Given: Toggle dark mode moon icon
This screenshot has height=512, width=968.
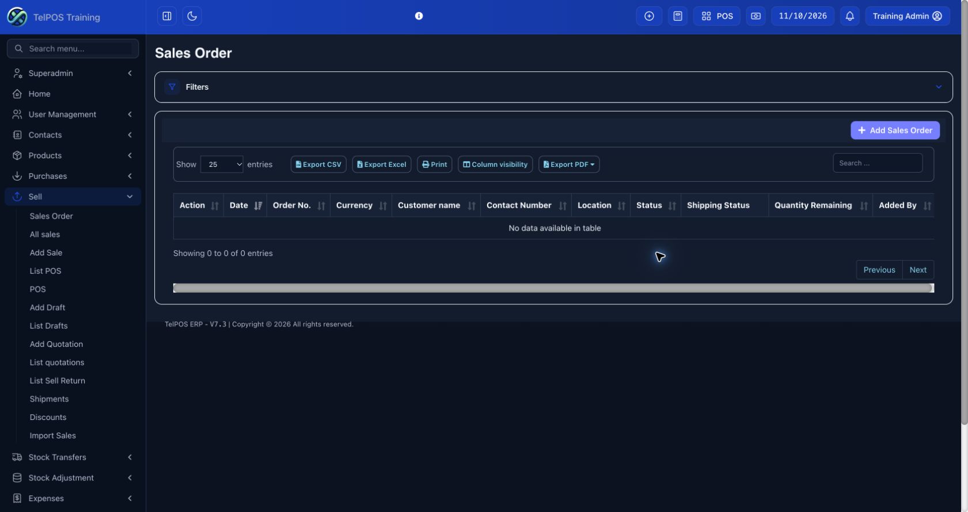Looking at the screenshot, I should click(192, 16).
